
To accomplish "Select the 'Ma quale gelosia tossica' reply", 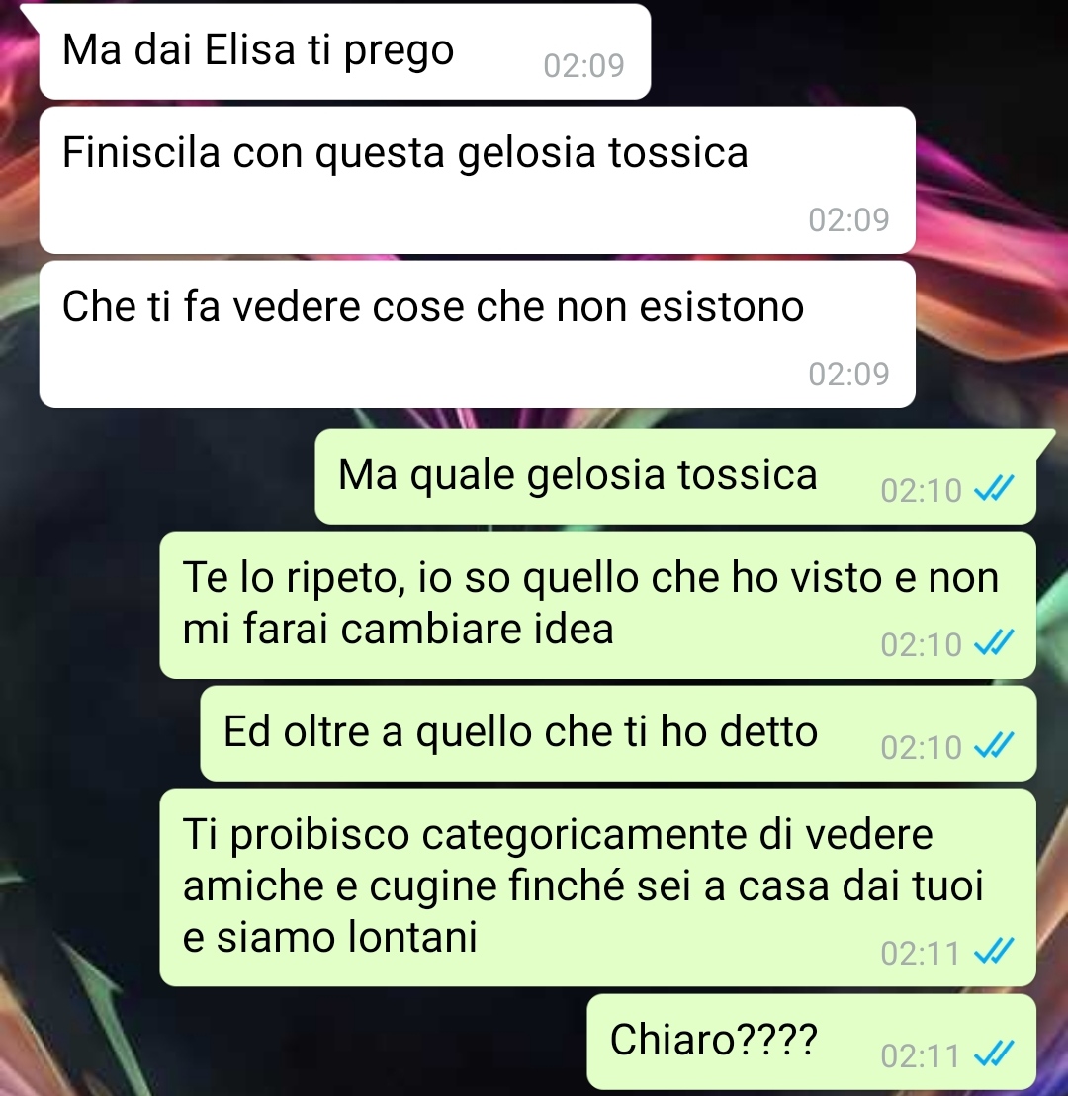I will [x=675, y=476].
